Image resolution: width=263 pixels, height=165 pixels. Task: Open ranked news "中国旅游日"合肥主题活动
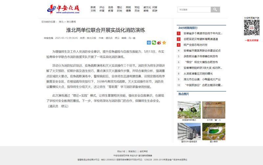pyautogui.click(x=203, y=85)
